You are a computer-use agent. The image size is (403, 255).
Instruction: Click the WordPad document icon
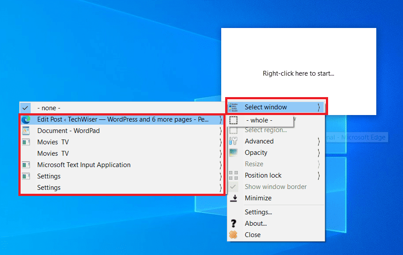click(26, 131)
